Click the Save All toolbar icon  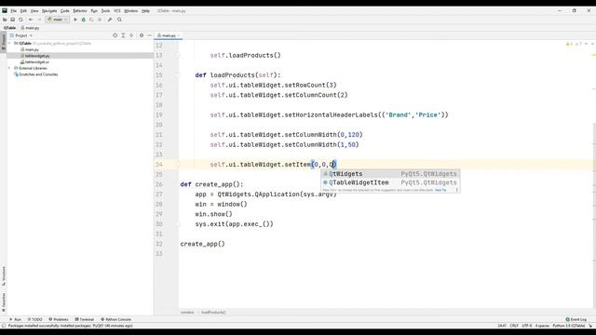(x=12, y=20)
